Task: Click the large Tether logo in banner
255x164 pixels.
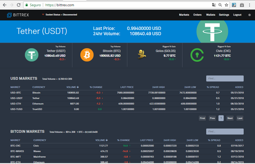Action: coord(212,31)
